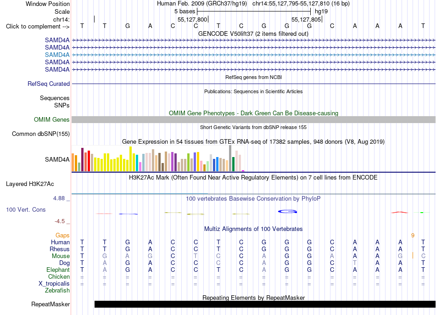Open 'Publications: Sequences in Scientific Articles' title

pyautogui.click(x=253, y=91)
